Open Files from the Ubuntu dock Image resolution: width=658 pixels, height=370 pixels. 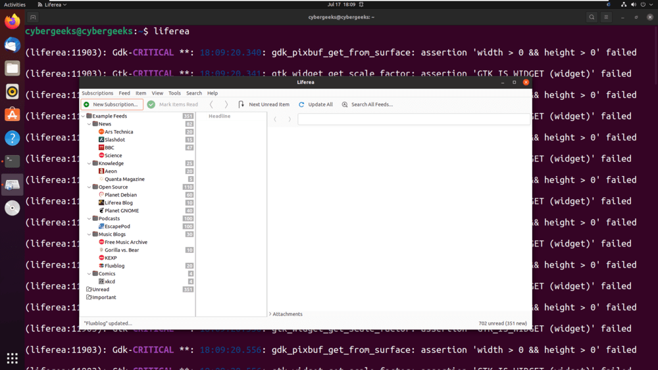[12, 68]
